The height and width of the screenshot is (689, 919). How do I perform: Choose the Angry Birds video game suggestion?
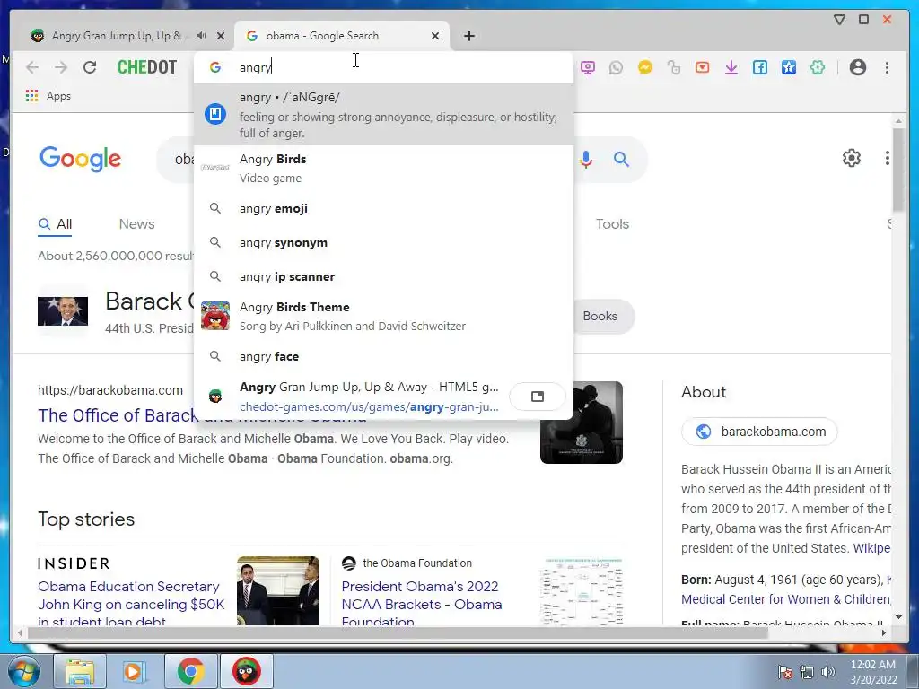tap(384, 168)
